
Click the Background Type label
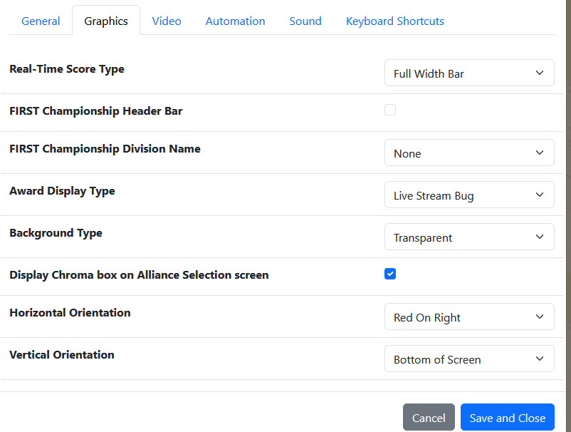point(56,233)
